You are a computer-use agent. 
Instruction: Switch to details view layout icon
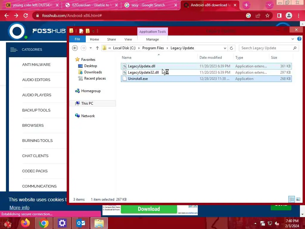click(291, 199)
